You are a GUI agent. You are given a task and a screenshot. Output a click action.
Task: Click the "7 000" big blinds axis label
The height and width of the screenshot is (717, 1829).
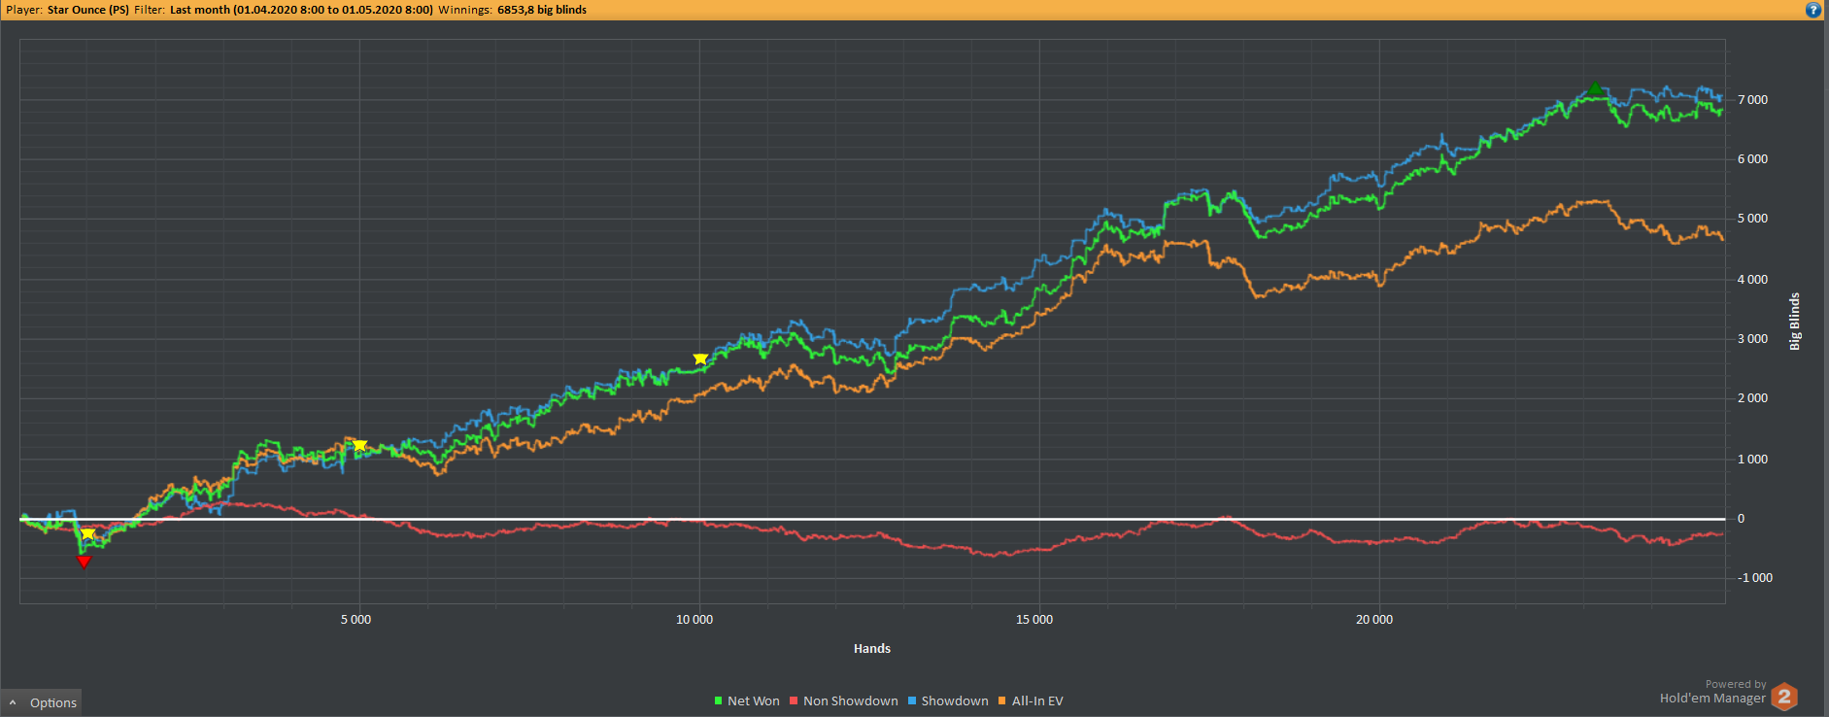coord(1753,100)
